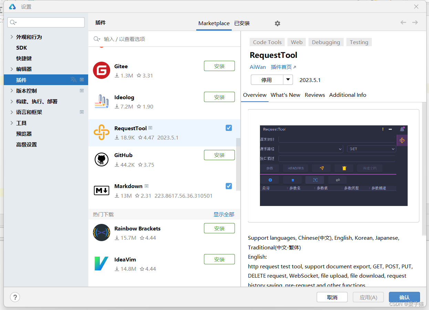Click the 取消 cancel button

(332, 297)
